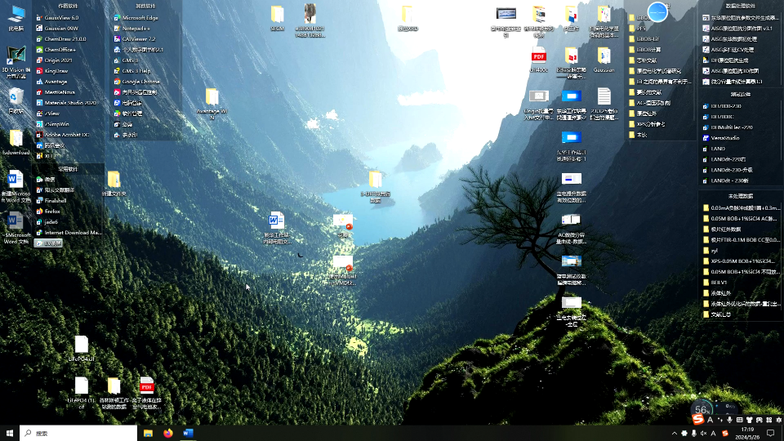Open the ZView shortcut
784x441 pixels.
point(47,114)
